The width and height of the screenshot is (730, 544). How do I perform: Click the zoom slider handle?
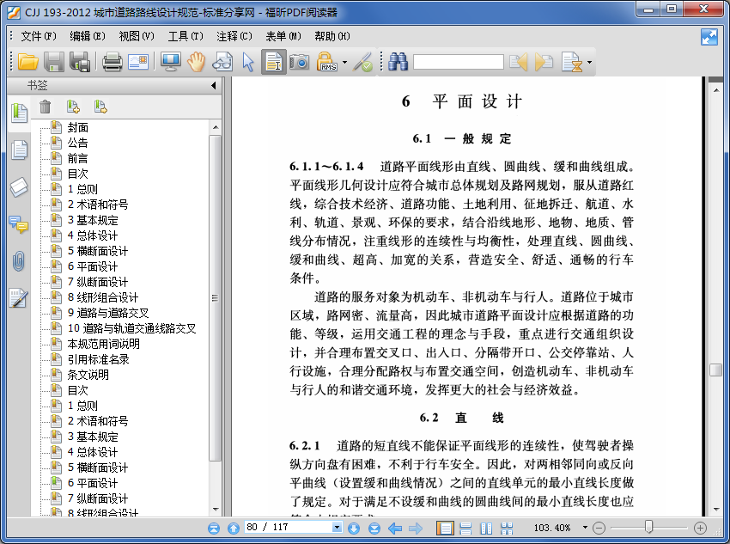tap(649, 527)
